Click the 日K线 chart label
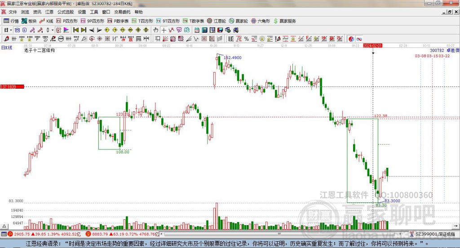Image resolution: width=460 pixels, height=248 pixels. [7, 47]
